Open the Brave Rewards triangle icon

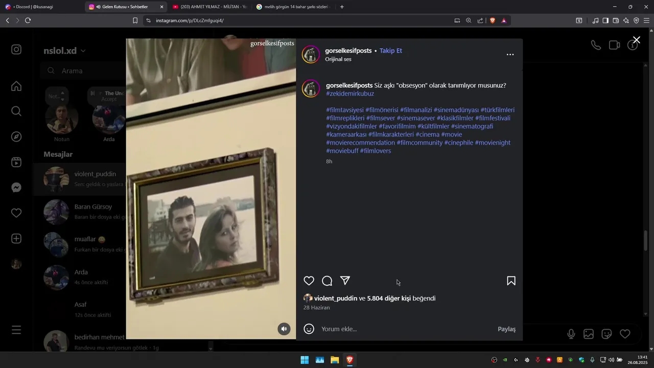pos(504,20)
